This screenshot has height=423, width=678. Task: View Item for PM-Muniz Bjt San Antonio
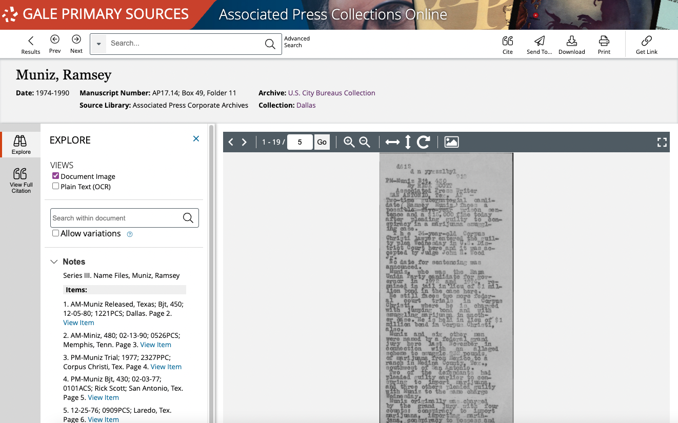tap(104, 397)
